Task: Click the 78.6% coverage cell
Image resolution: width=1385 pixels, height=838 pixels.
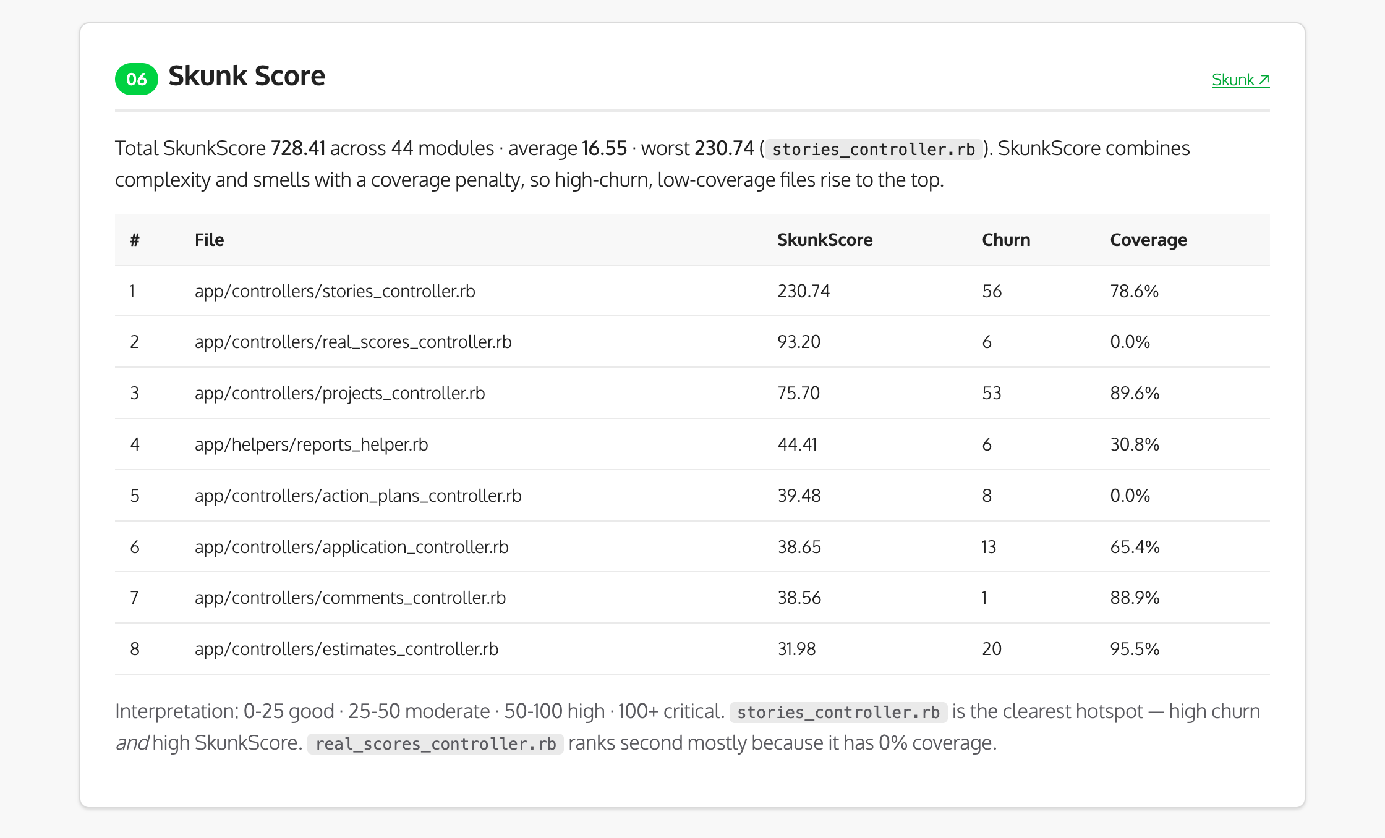Action: point(1135,291)
